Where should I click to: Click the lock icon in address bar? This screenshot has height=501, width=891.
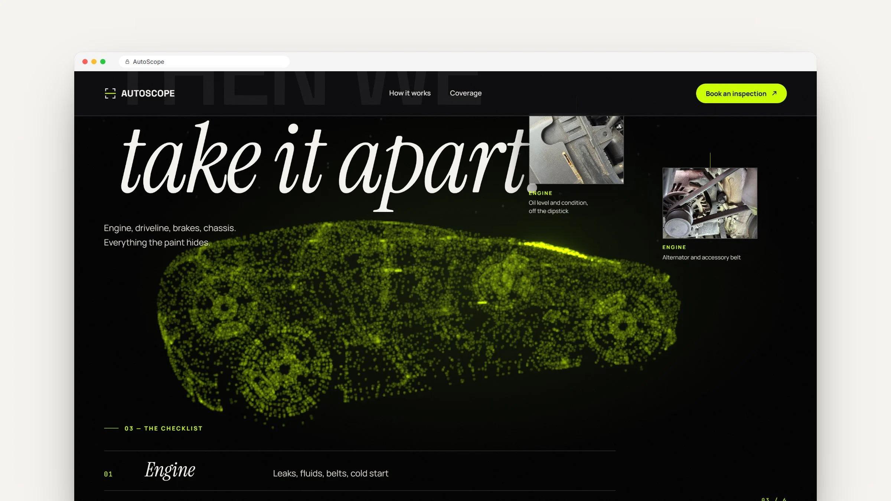click(127, 62)
